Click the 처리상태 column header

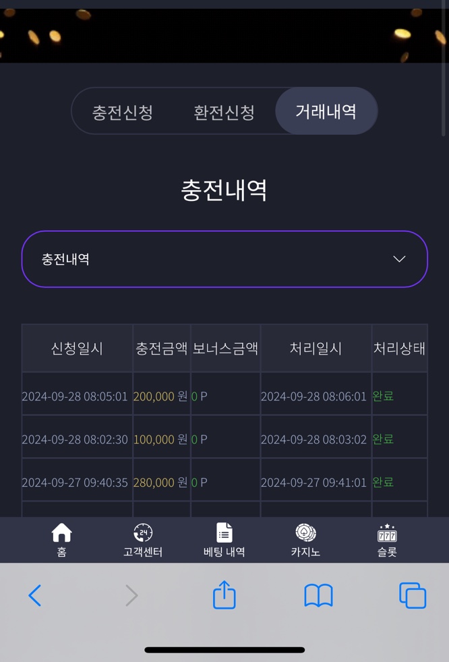[399, 349]
